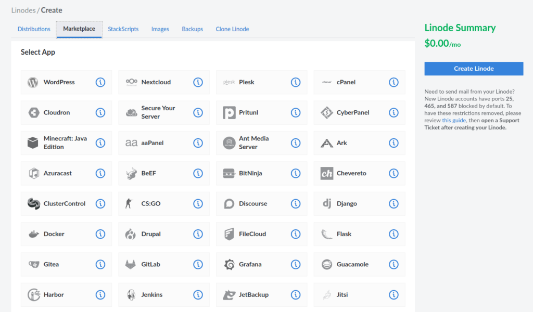View JetBackup info icon

[x=296, y=295]
